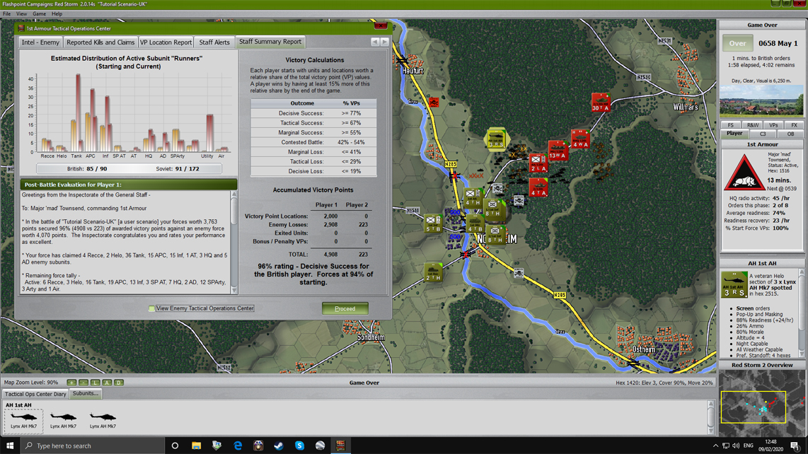Select the green 4 T B British tank counter
Viewport: 808px width, 454px height.
(475, 223)
